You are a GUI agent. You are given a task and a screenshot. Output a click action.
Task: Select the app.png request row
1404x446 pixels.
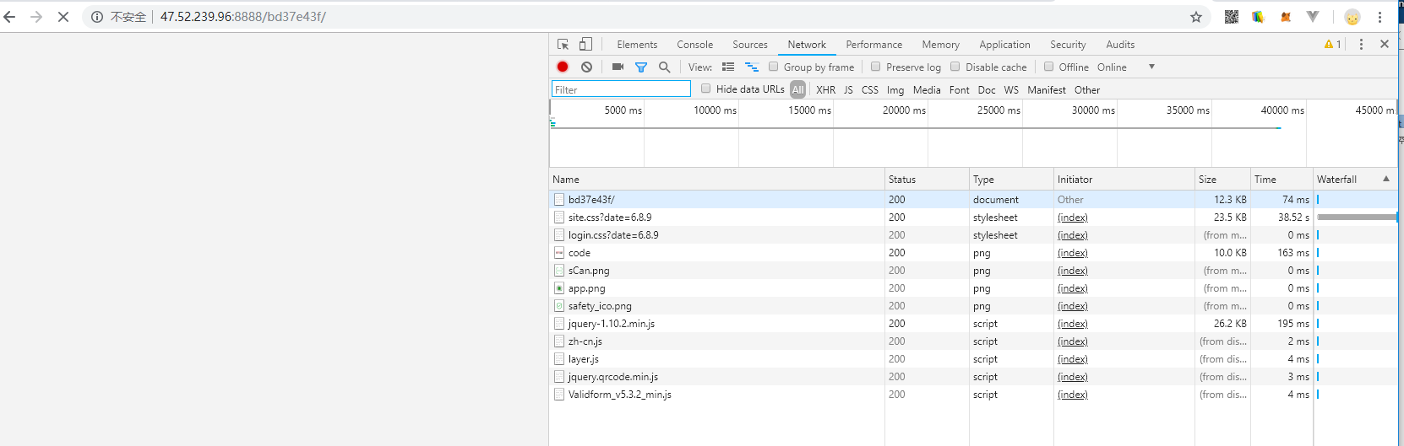(973, 288)
